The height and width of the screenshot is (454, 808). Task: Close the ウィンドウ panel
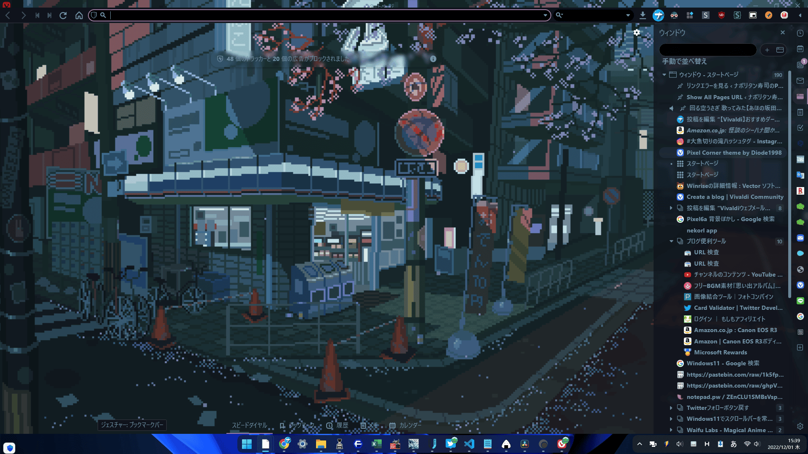[x=782, y=32]
